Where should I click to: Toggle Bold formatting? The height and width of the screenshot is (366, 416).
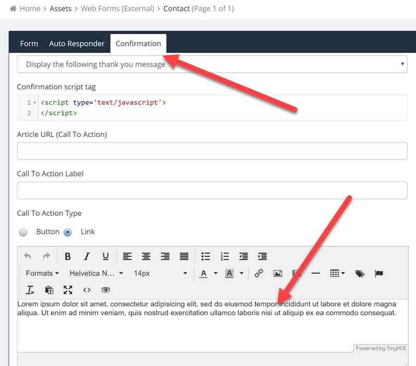point(68,256)
